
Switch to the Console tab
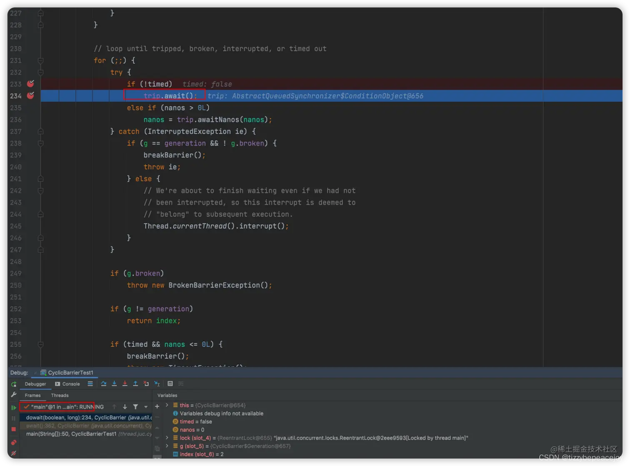click(67, 384)
